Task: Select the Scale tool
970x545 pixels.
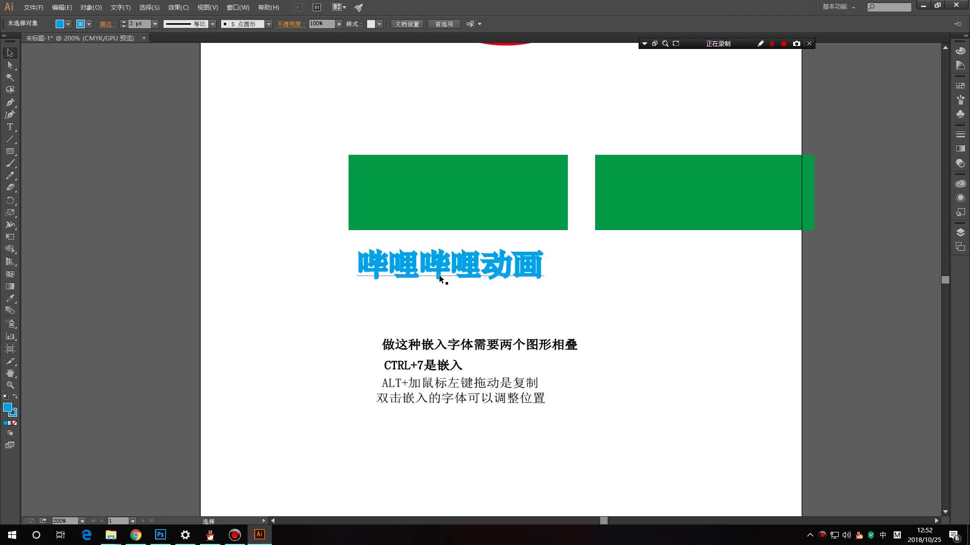Action: coord(10,212)
